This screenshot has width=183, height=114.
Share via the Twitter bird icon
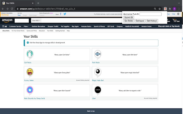(65, 14)
